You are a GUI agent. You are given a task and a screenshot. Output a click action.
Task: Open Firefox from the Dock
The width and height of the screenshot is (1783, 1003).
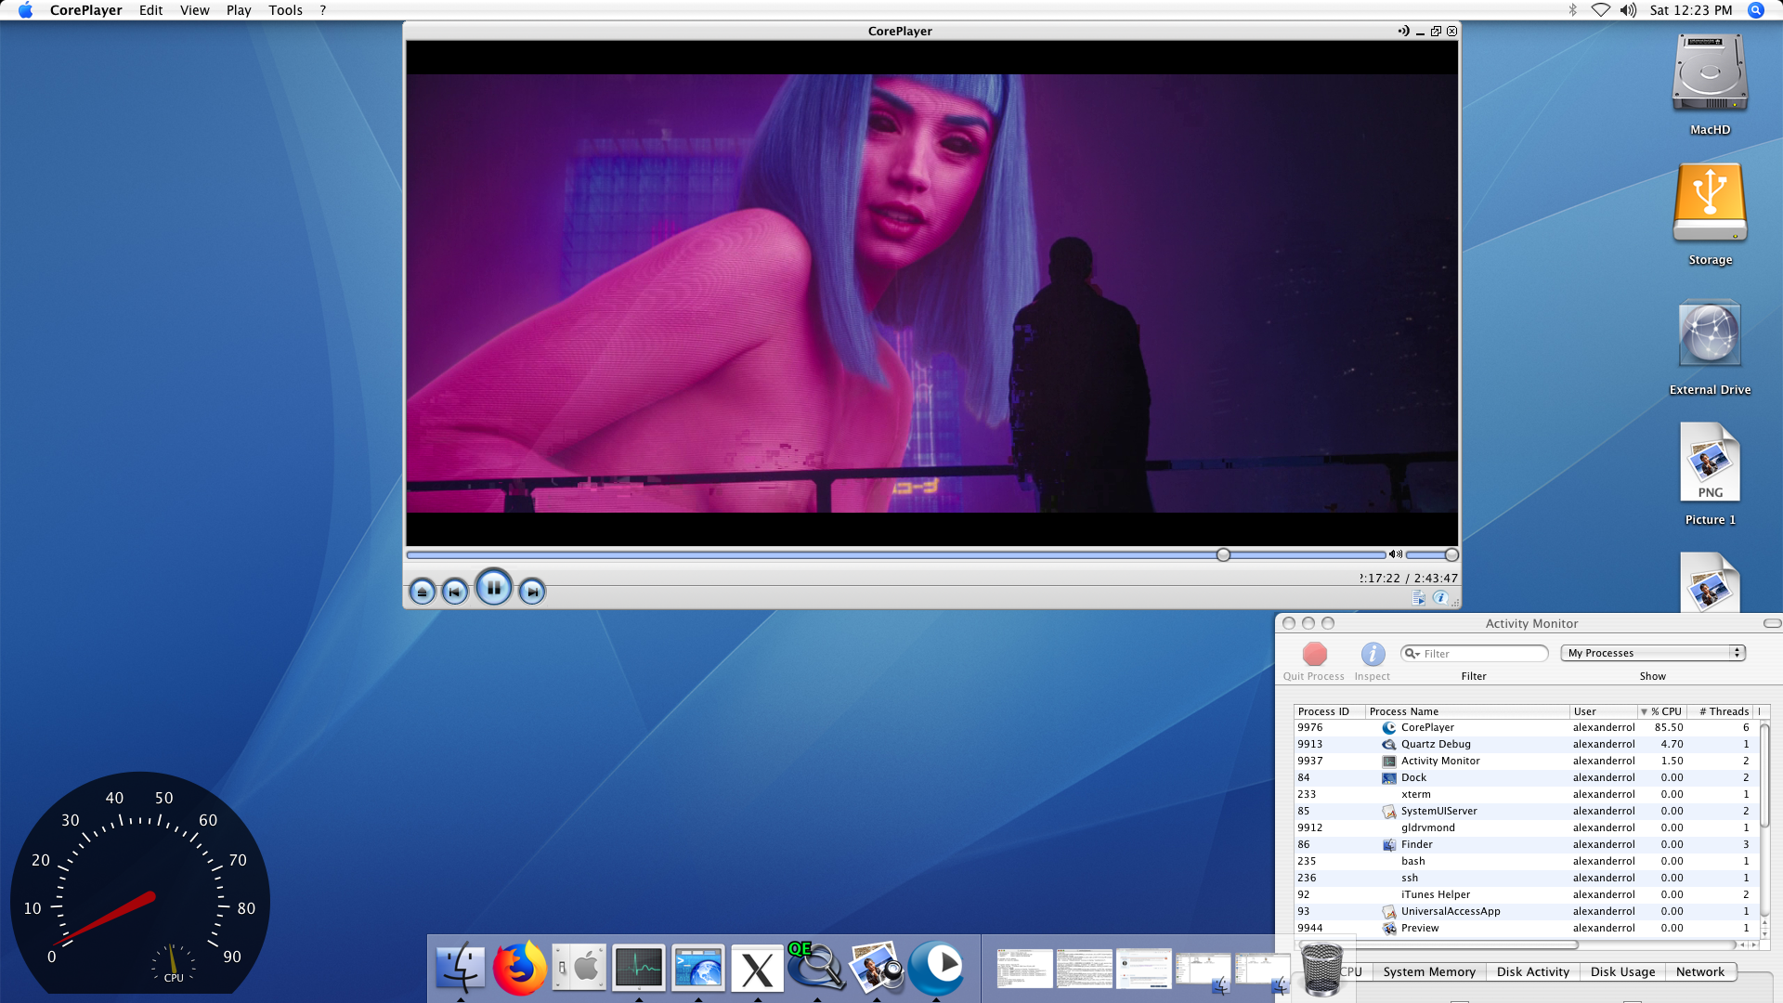tap(519, 968)
